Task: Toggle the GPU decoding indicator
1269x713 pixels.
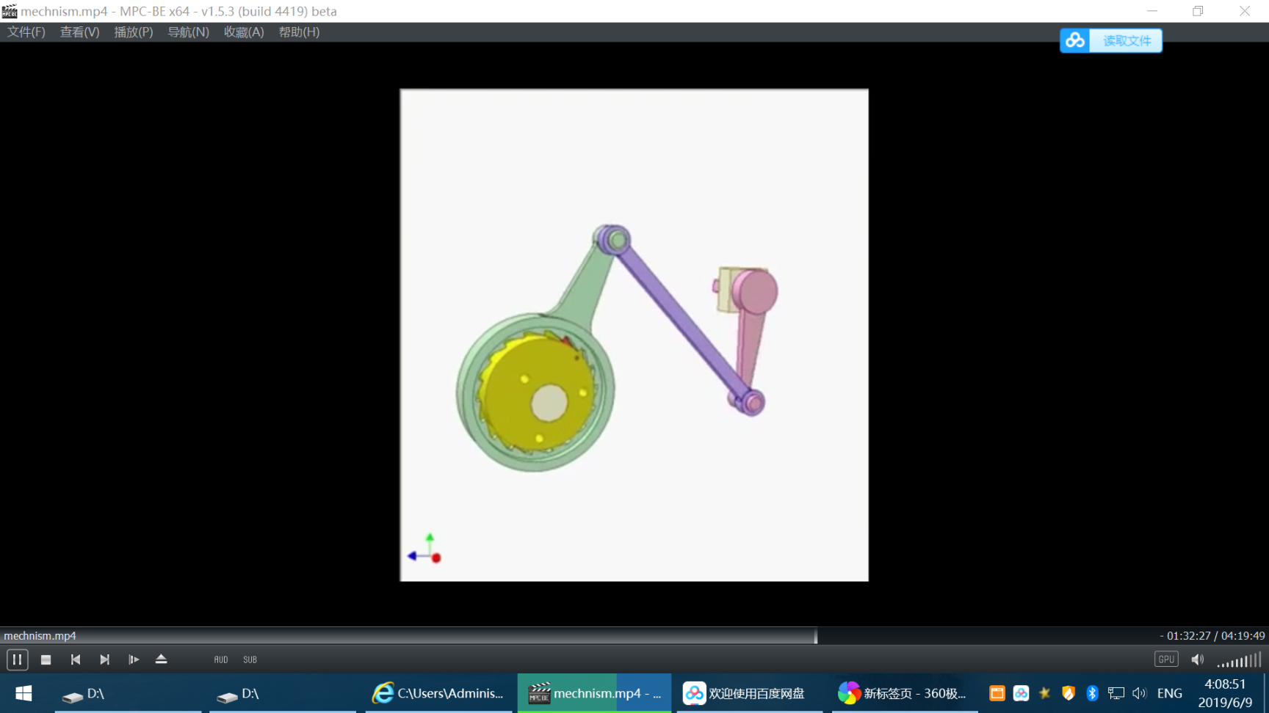Action: pos(1166,659)
